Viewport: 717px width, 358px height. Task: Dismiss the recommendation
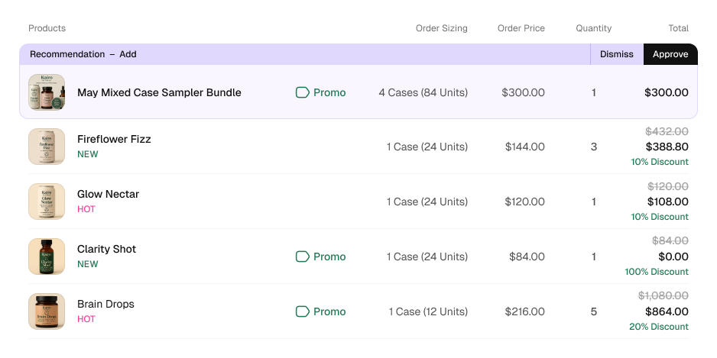click(x=617, y=54)
